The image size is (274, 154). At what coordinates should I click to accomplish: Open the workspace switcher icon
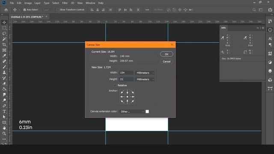tap(261, 10)
